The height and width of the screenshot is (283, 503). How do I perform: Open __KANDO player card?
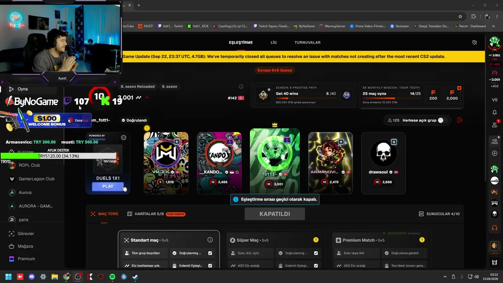point(219,163)
